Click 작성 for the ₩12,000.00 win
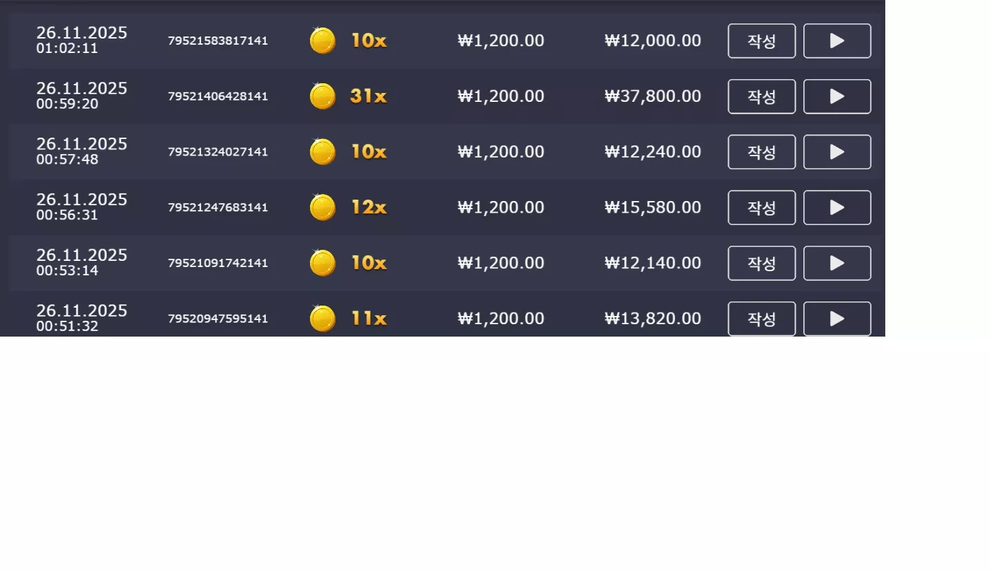The width and height of the screenshot is (990, 572). (x=762, y=41)
